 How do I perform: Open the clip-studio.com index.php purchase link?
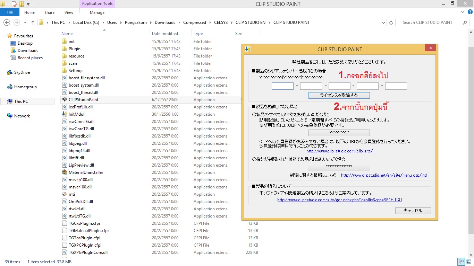click(340, 200)
